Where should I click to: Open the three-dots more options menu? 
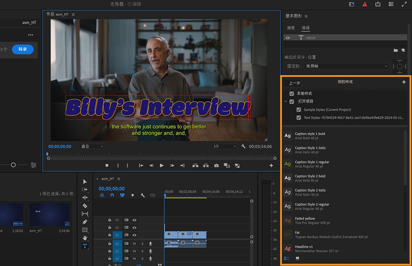[31, 35]
